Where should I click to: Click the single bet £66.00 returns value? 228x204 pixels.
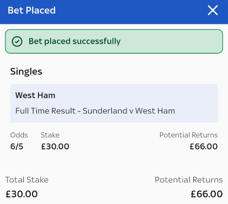click(x=204, y=147)
